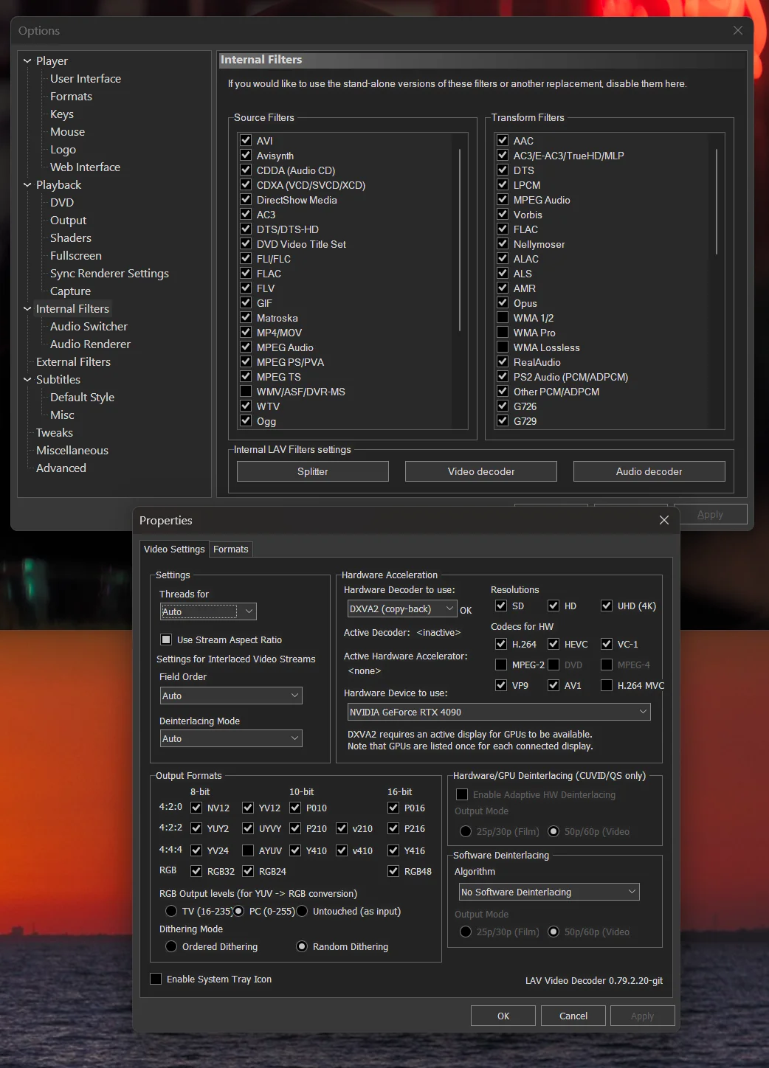Viewport: 769px width, 1068px height.
Task: Select Default Style under Subtitles
Action: coord(82,398)
